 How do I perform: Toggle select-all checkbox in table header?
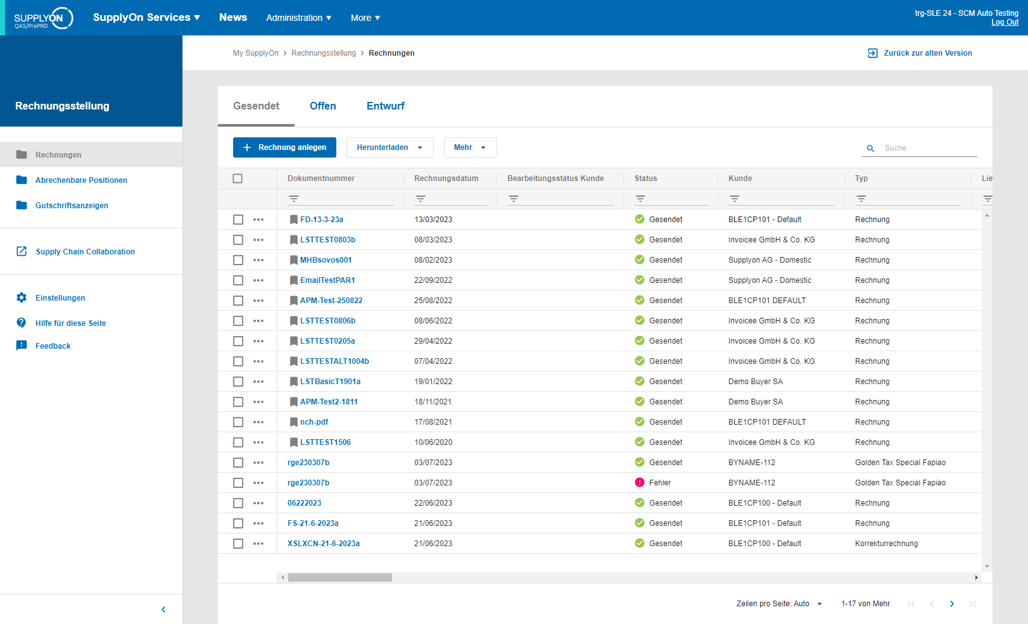pos(238,178)
